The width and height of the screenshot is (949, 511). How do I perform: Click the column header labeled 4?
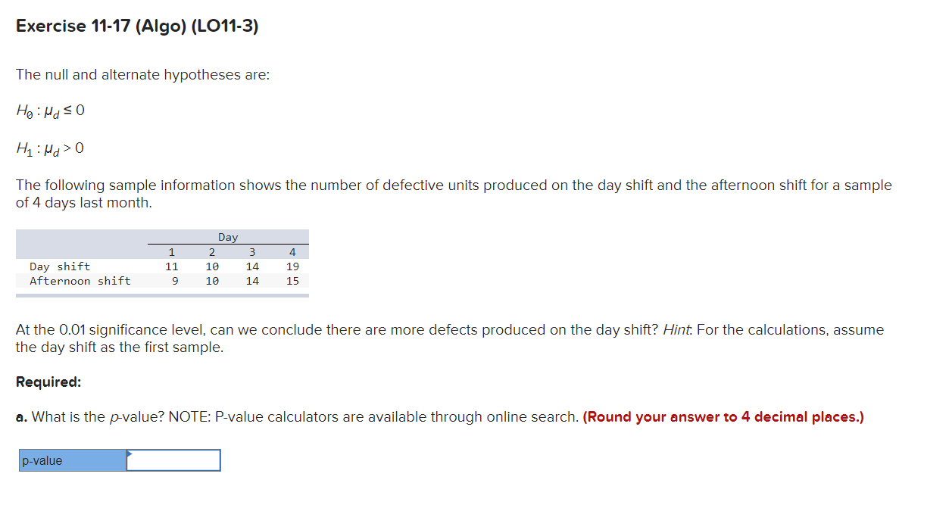point(292,251)
